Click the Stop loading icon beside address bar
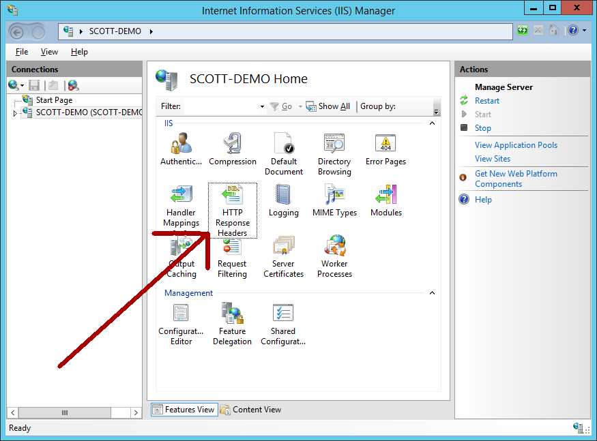597x441 pixels. 538,30
